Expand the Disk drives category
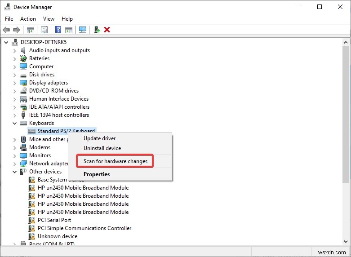 [x=14, y=75]
